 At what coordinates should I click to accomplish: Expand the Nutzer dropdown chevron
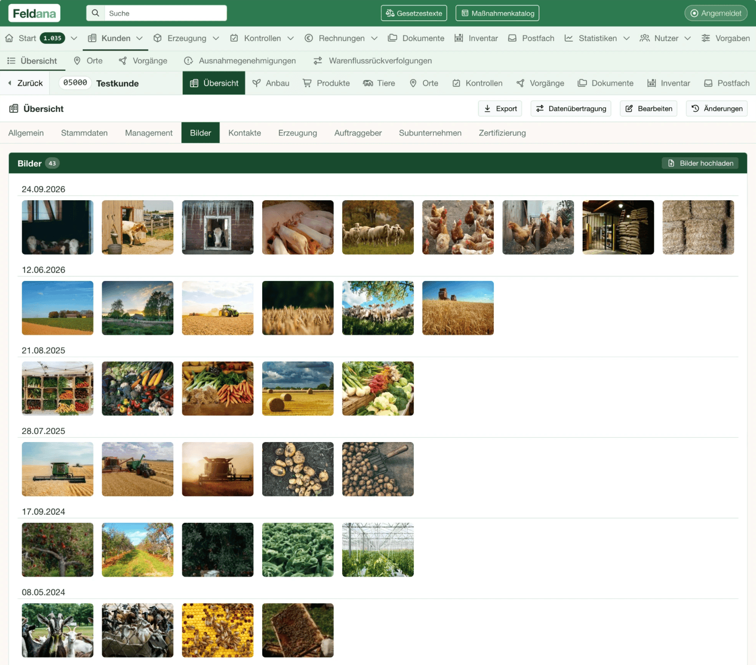point(688,38)
